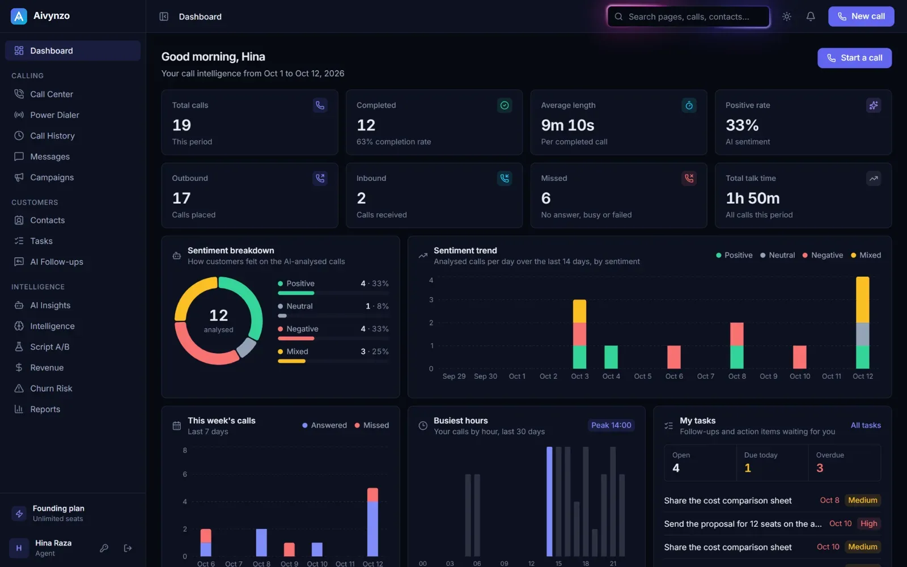907x567 pixels.
Task: Click the Revenue dollar icon
Action: coord(19,367)
